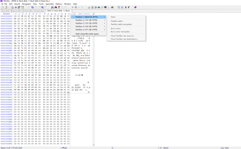Expand the Partition 2 submenu arrow
Image resolution: width=241 pixels, height=149 pixels.
[x=105, y=20]
